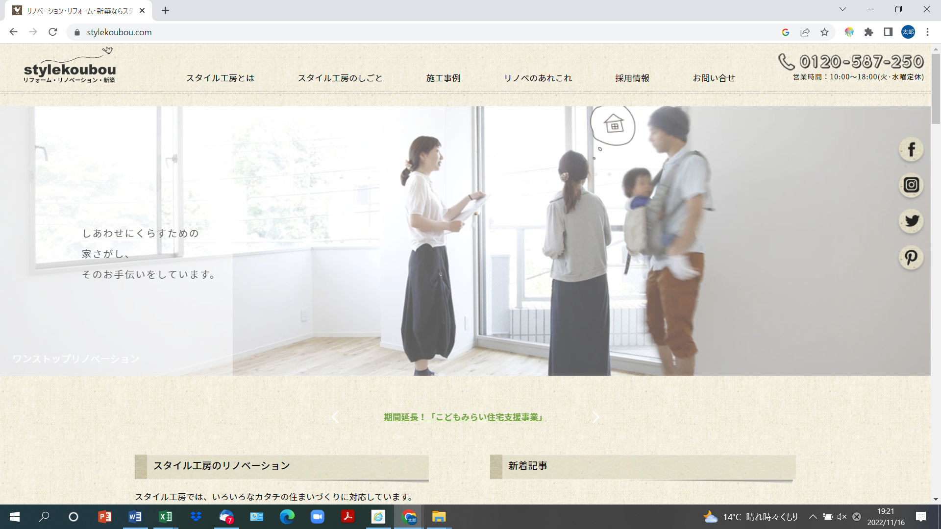941x529 pixels.
Task: Show previous news slide arrow
Action: (x=335, y=417)
